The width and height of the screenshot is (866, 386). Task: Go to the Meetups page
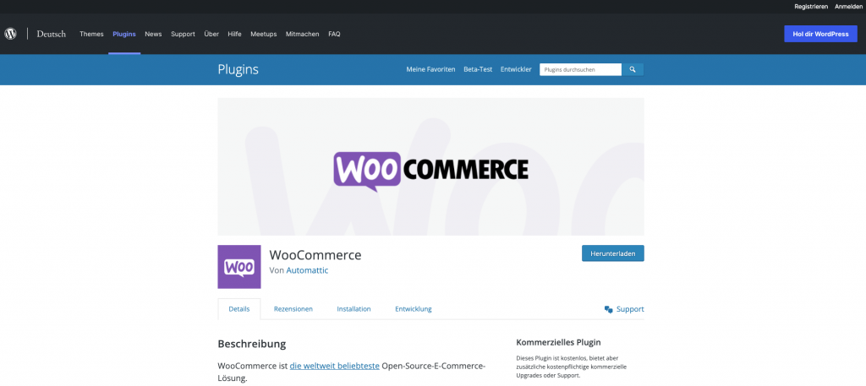coord(264,34)
